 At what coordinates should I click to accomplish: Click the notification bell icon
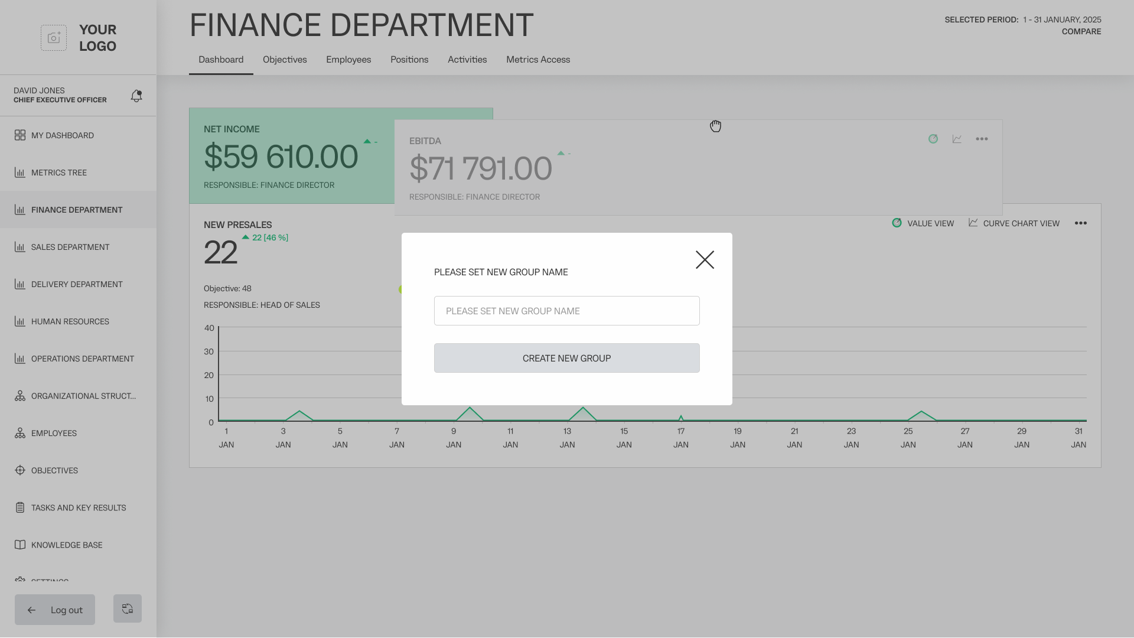point(136,96)
